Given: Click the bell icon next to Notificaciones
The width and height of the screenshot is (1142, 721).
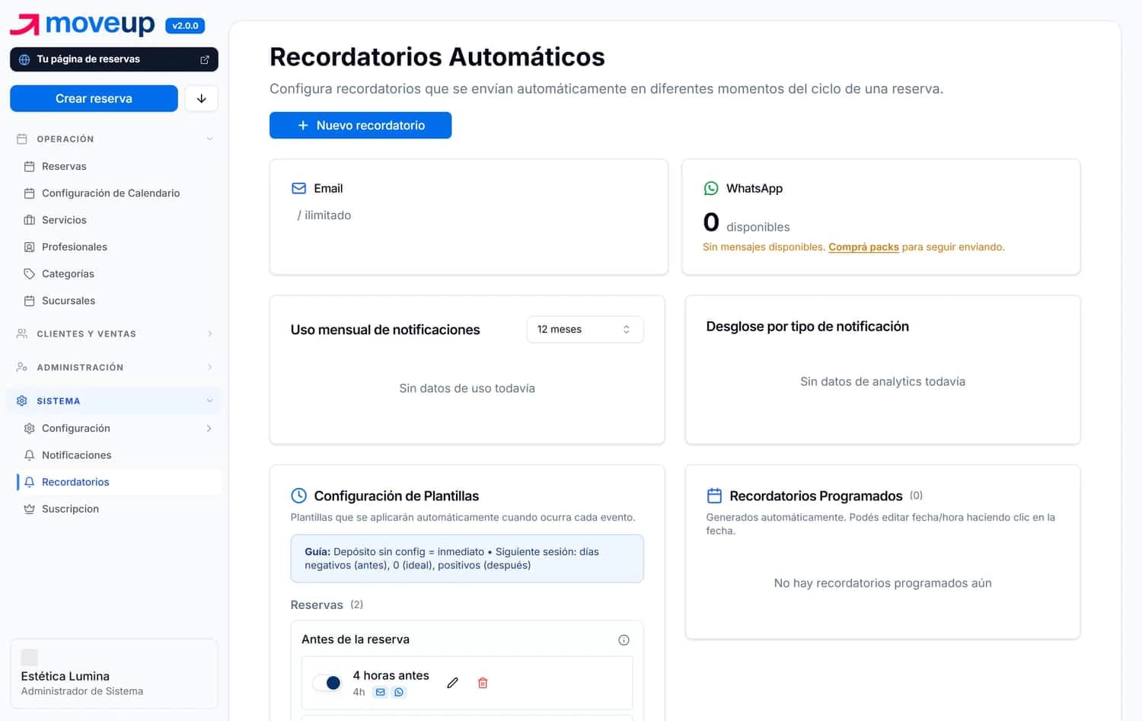Looking at the screenshot, I should 30,455.
